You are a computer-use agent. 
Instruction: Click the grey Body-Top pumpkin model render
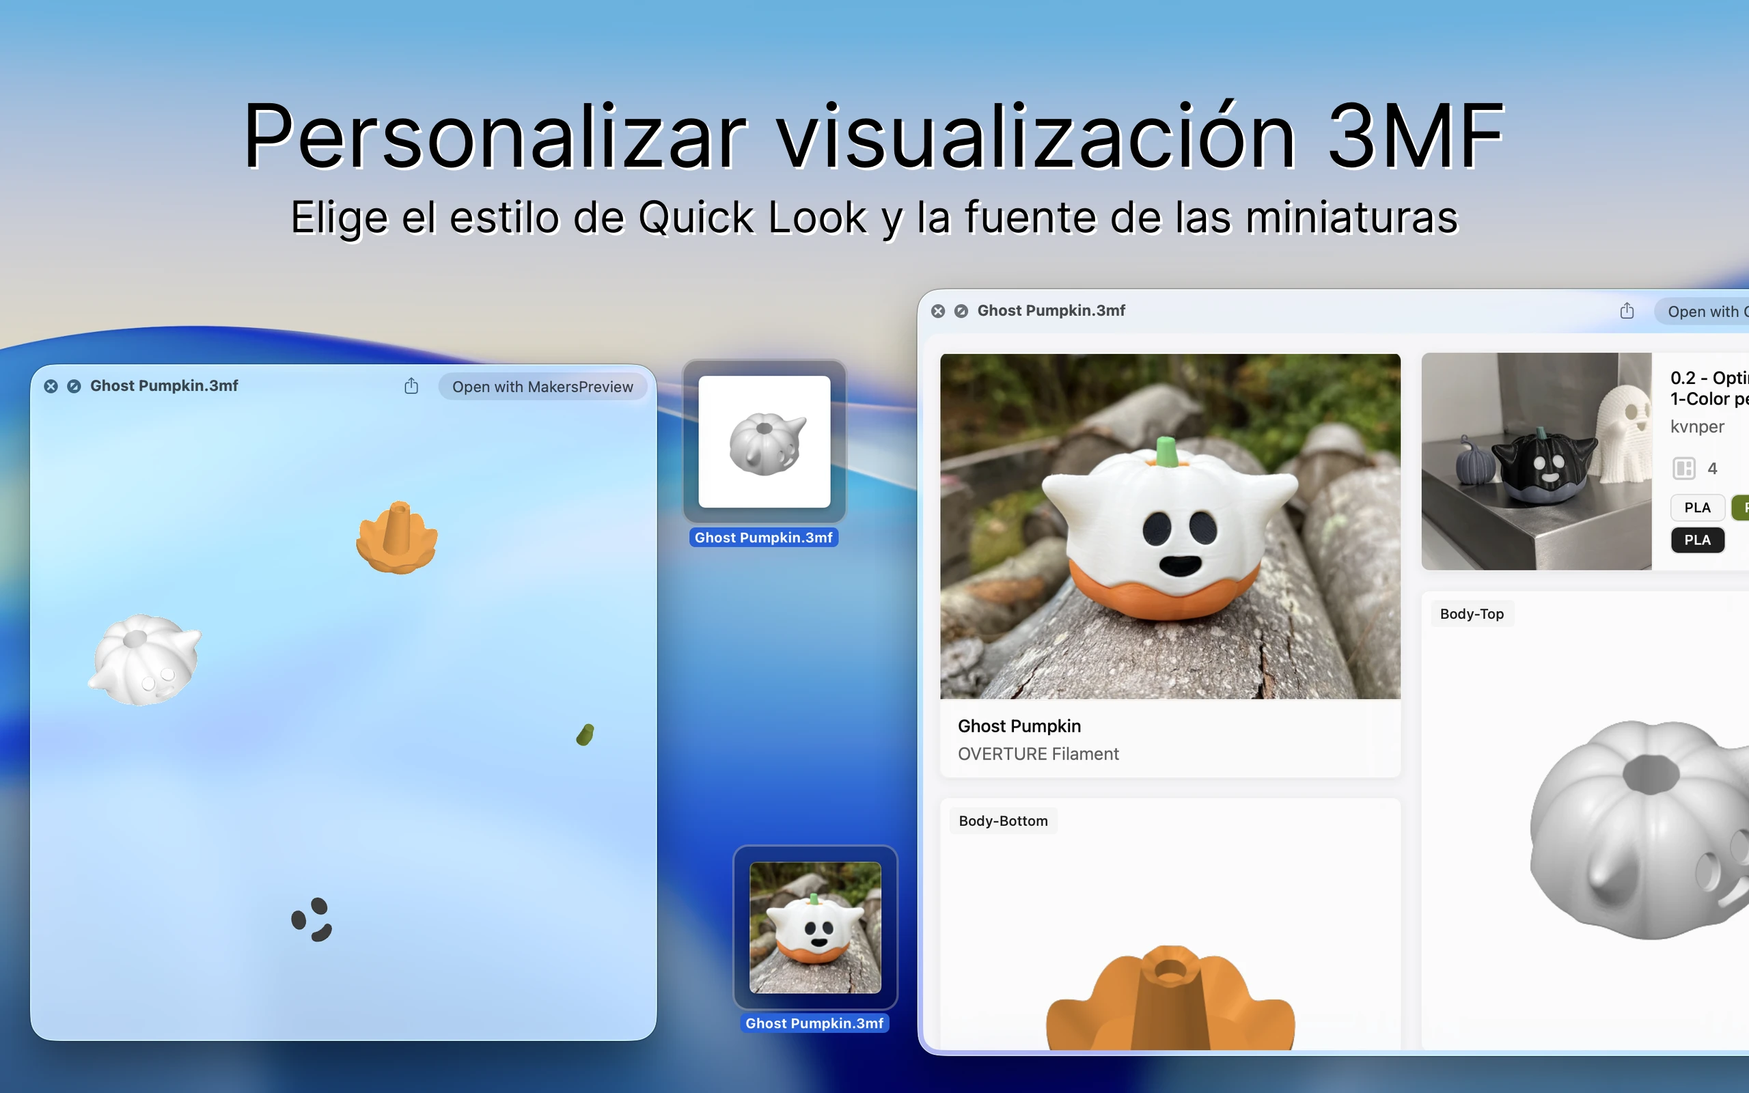pos(1639,830)
